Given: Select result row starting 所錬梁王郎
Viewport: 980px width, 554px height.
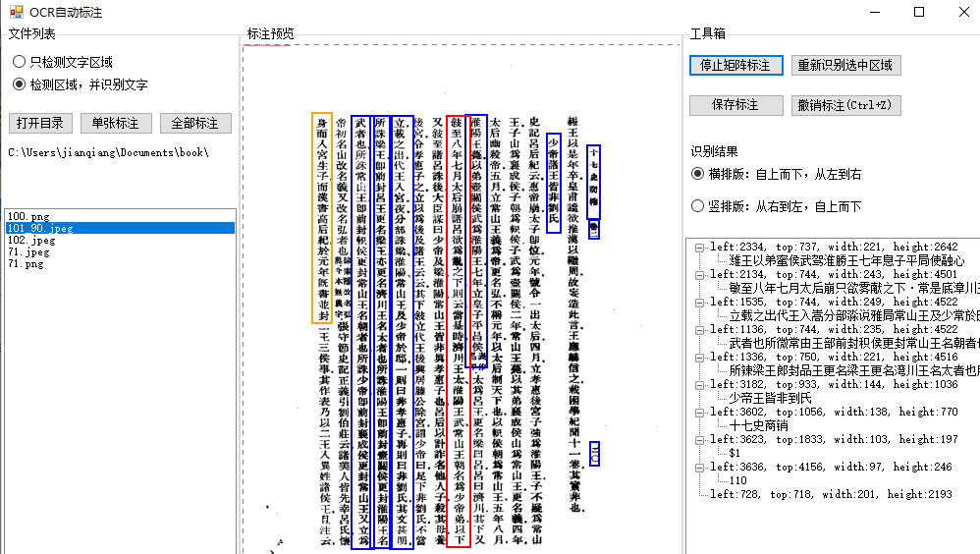Looking at the screenshot, I should (853, 370).
